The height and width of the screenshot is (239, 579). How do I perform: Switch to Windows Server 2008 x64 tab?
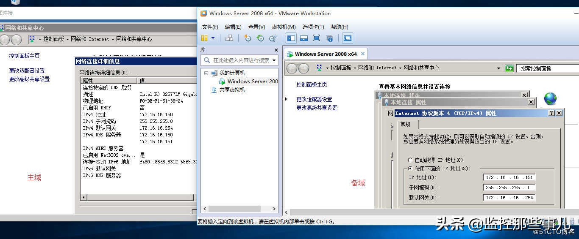[x=326, y=54]
